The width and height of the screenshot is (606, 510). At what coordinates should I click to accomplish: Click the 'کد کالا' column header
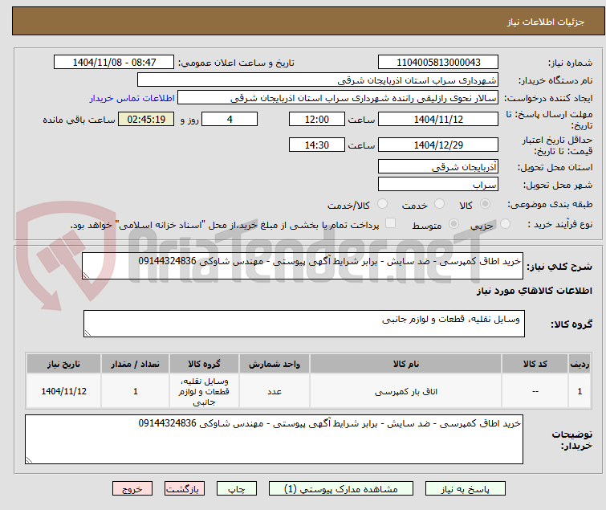pyautogui.click(x=535, y=364)
